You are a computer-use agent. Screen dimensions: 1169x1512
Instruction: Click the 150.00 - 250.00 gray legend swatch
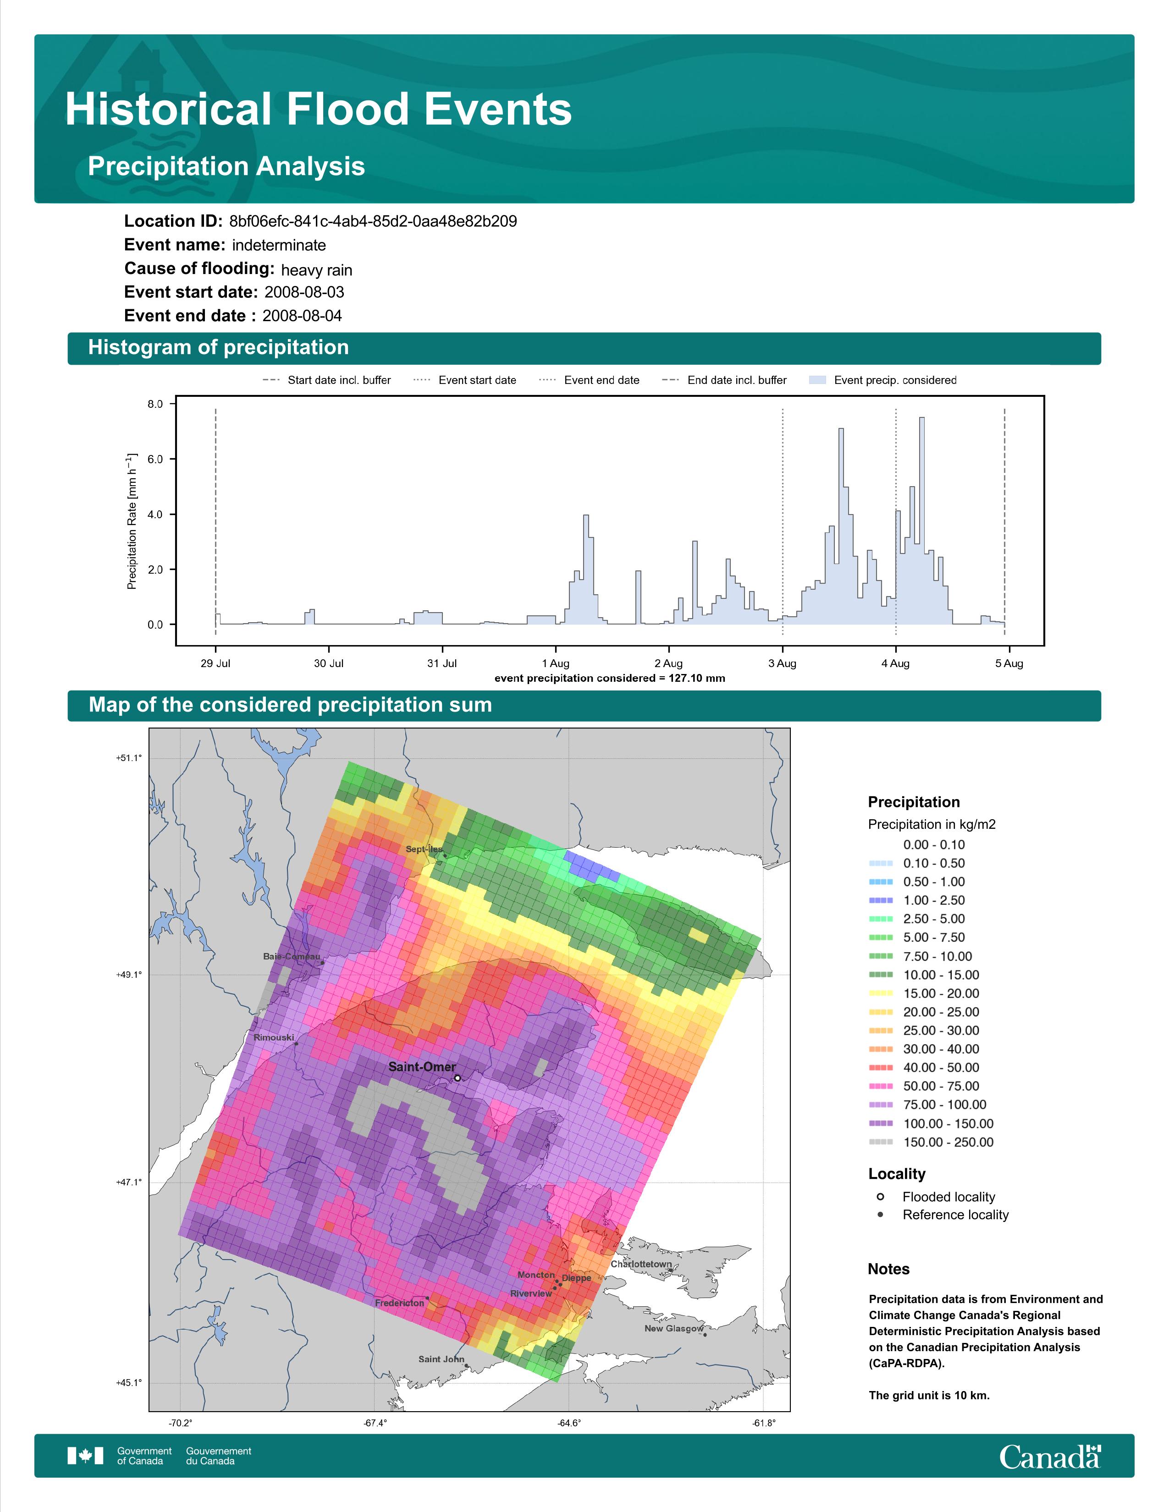[880, 1142]
